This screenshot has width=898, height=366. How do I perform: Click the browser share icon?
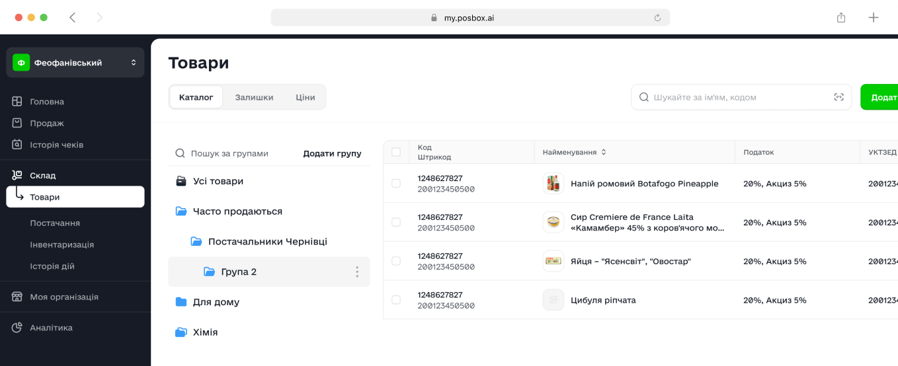[841, 18]
